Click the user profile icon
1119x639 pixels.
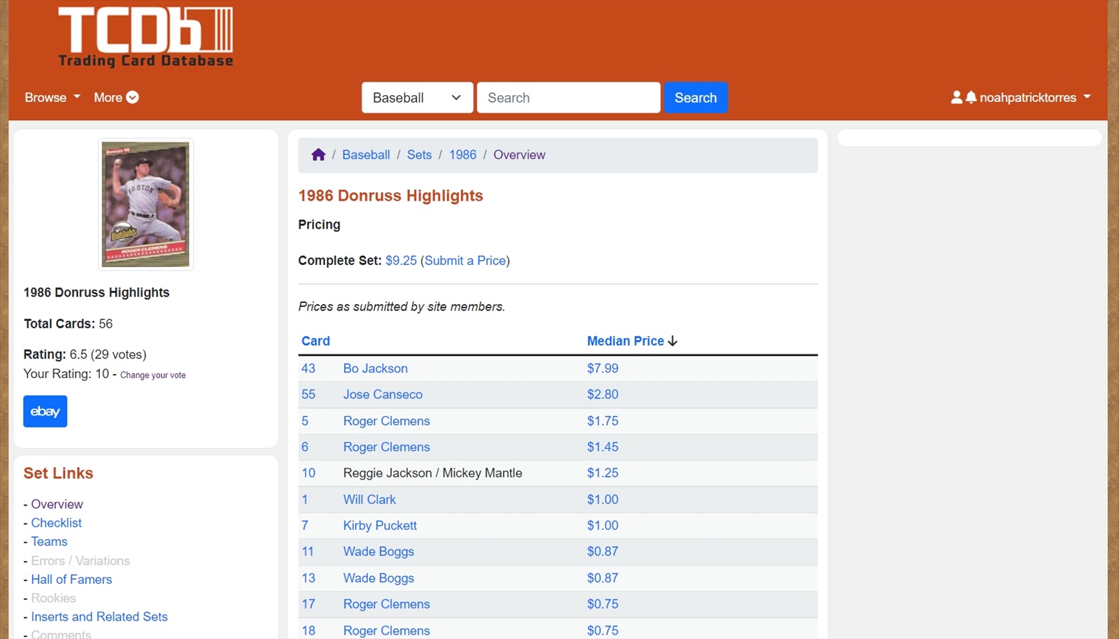point(957,97)
